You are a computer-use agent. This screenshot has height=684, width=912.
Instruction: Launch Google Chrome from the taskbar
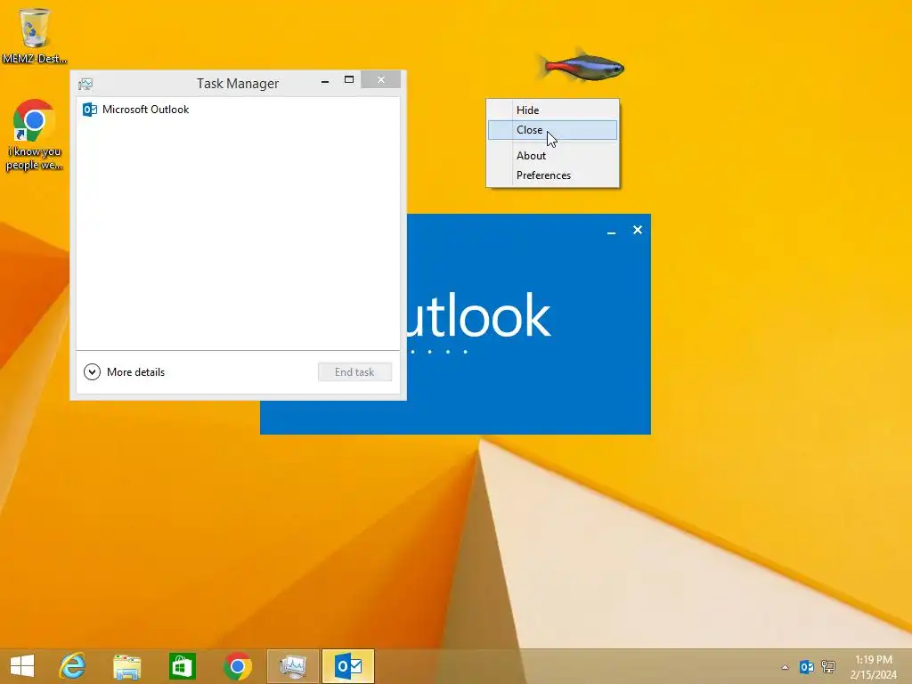237,666
